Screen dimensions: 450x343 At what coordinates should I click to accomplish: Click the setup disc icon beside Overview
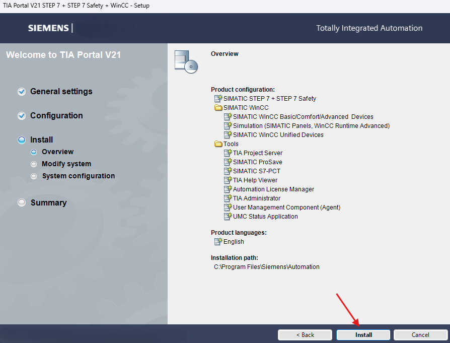pos(185,62)
